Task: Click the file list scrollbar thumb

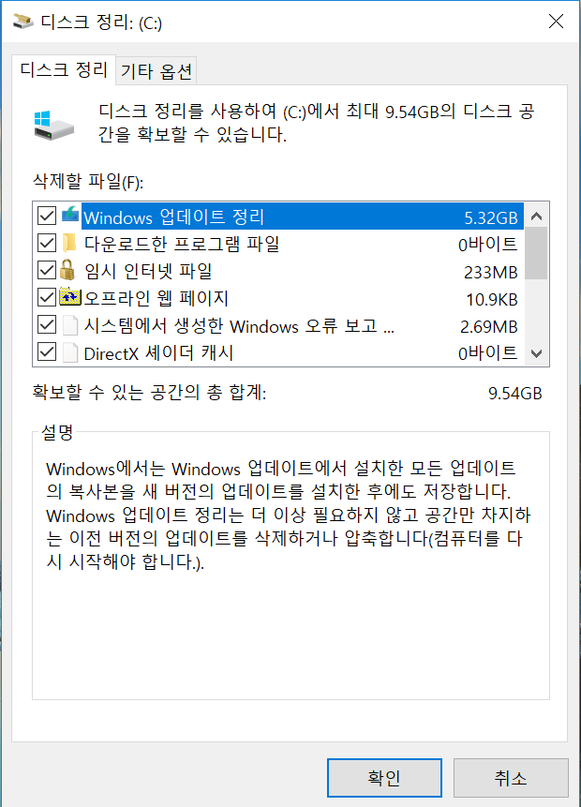Action: 536,253
